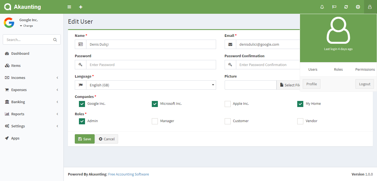Click the refresh updates icon
This screenshot has width=377, height=181.
coord(346,7)
